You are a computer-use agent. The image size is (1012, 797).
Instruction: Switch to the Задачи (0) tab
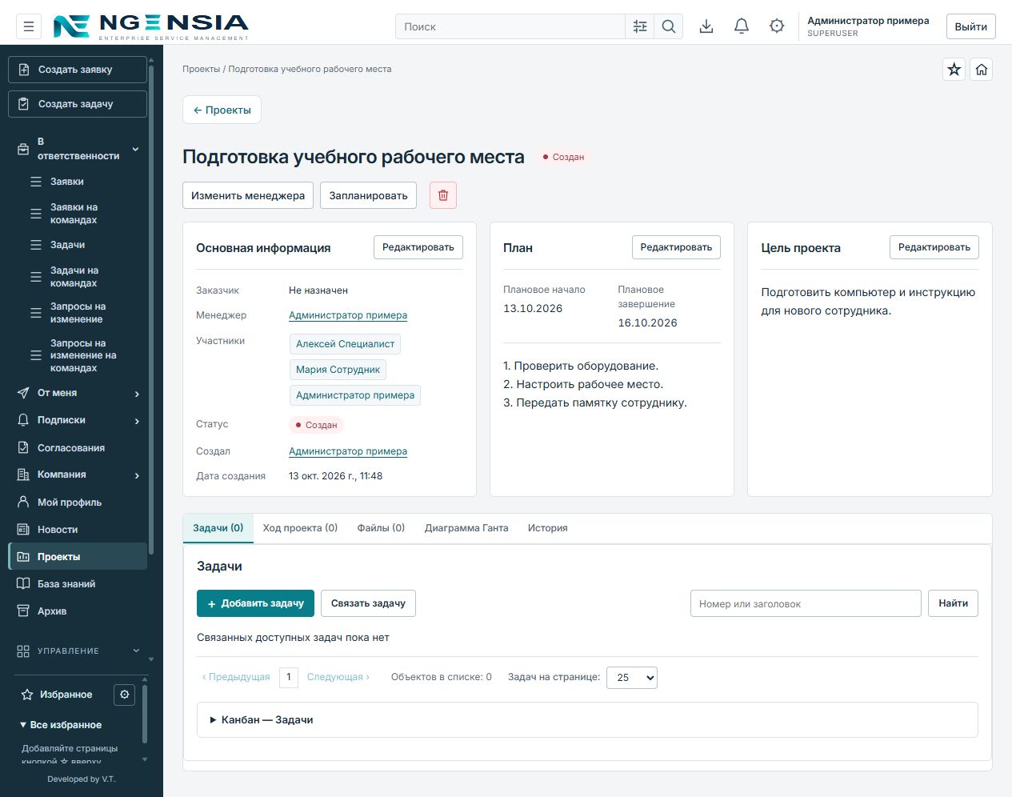click(x=218, y=528)
